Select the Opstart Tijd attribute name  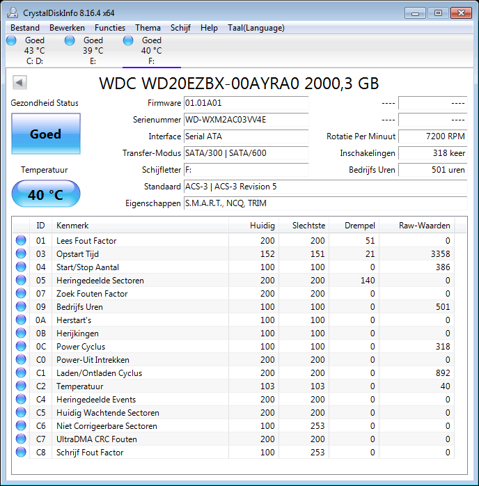[77, 254]
